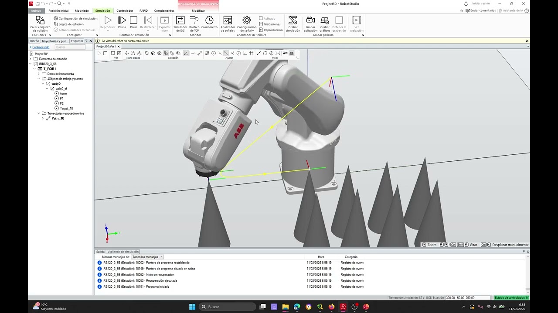Click the magnifier icon in quick access toolbar

point(59,3)
